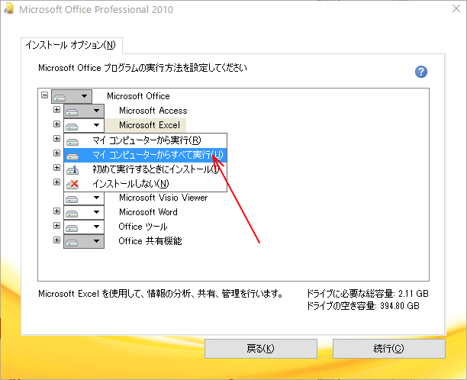Click the red X not-install icon
Viewport: 467px width, 380px height.
click(x=72, y=185)
